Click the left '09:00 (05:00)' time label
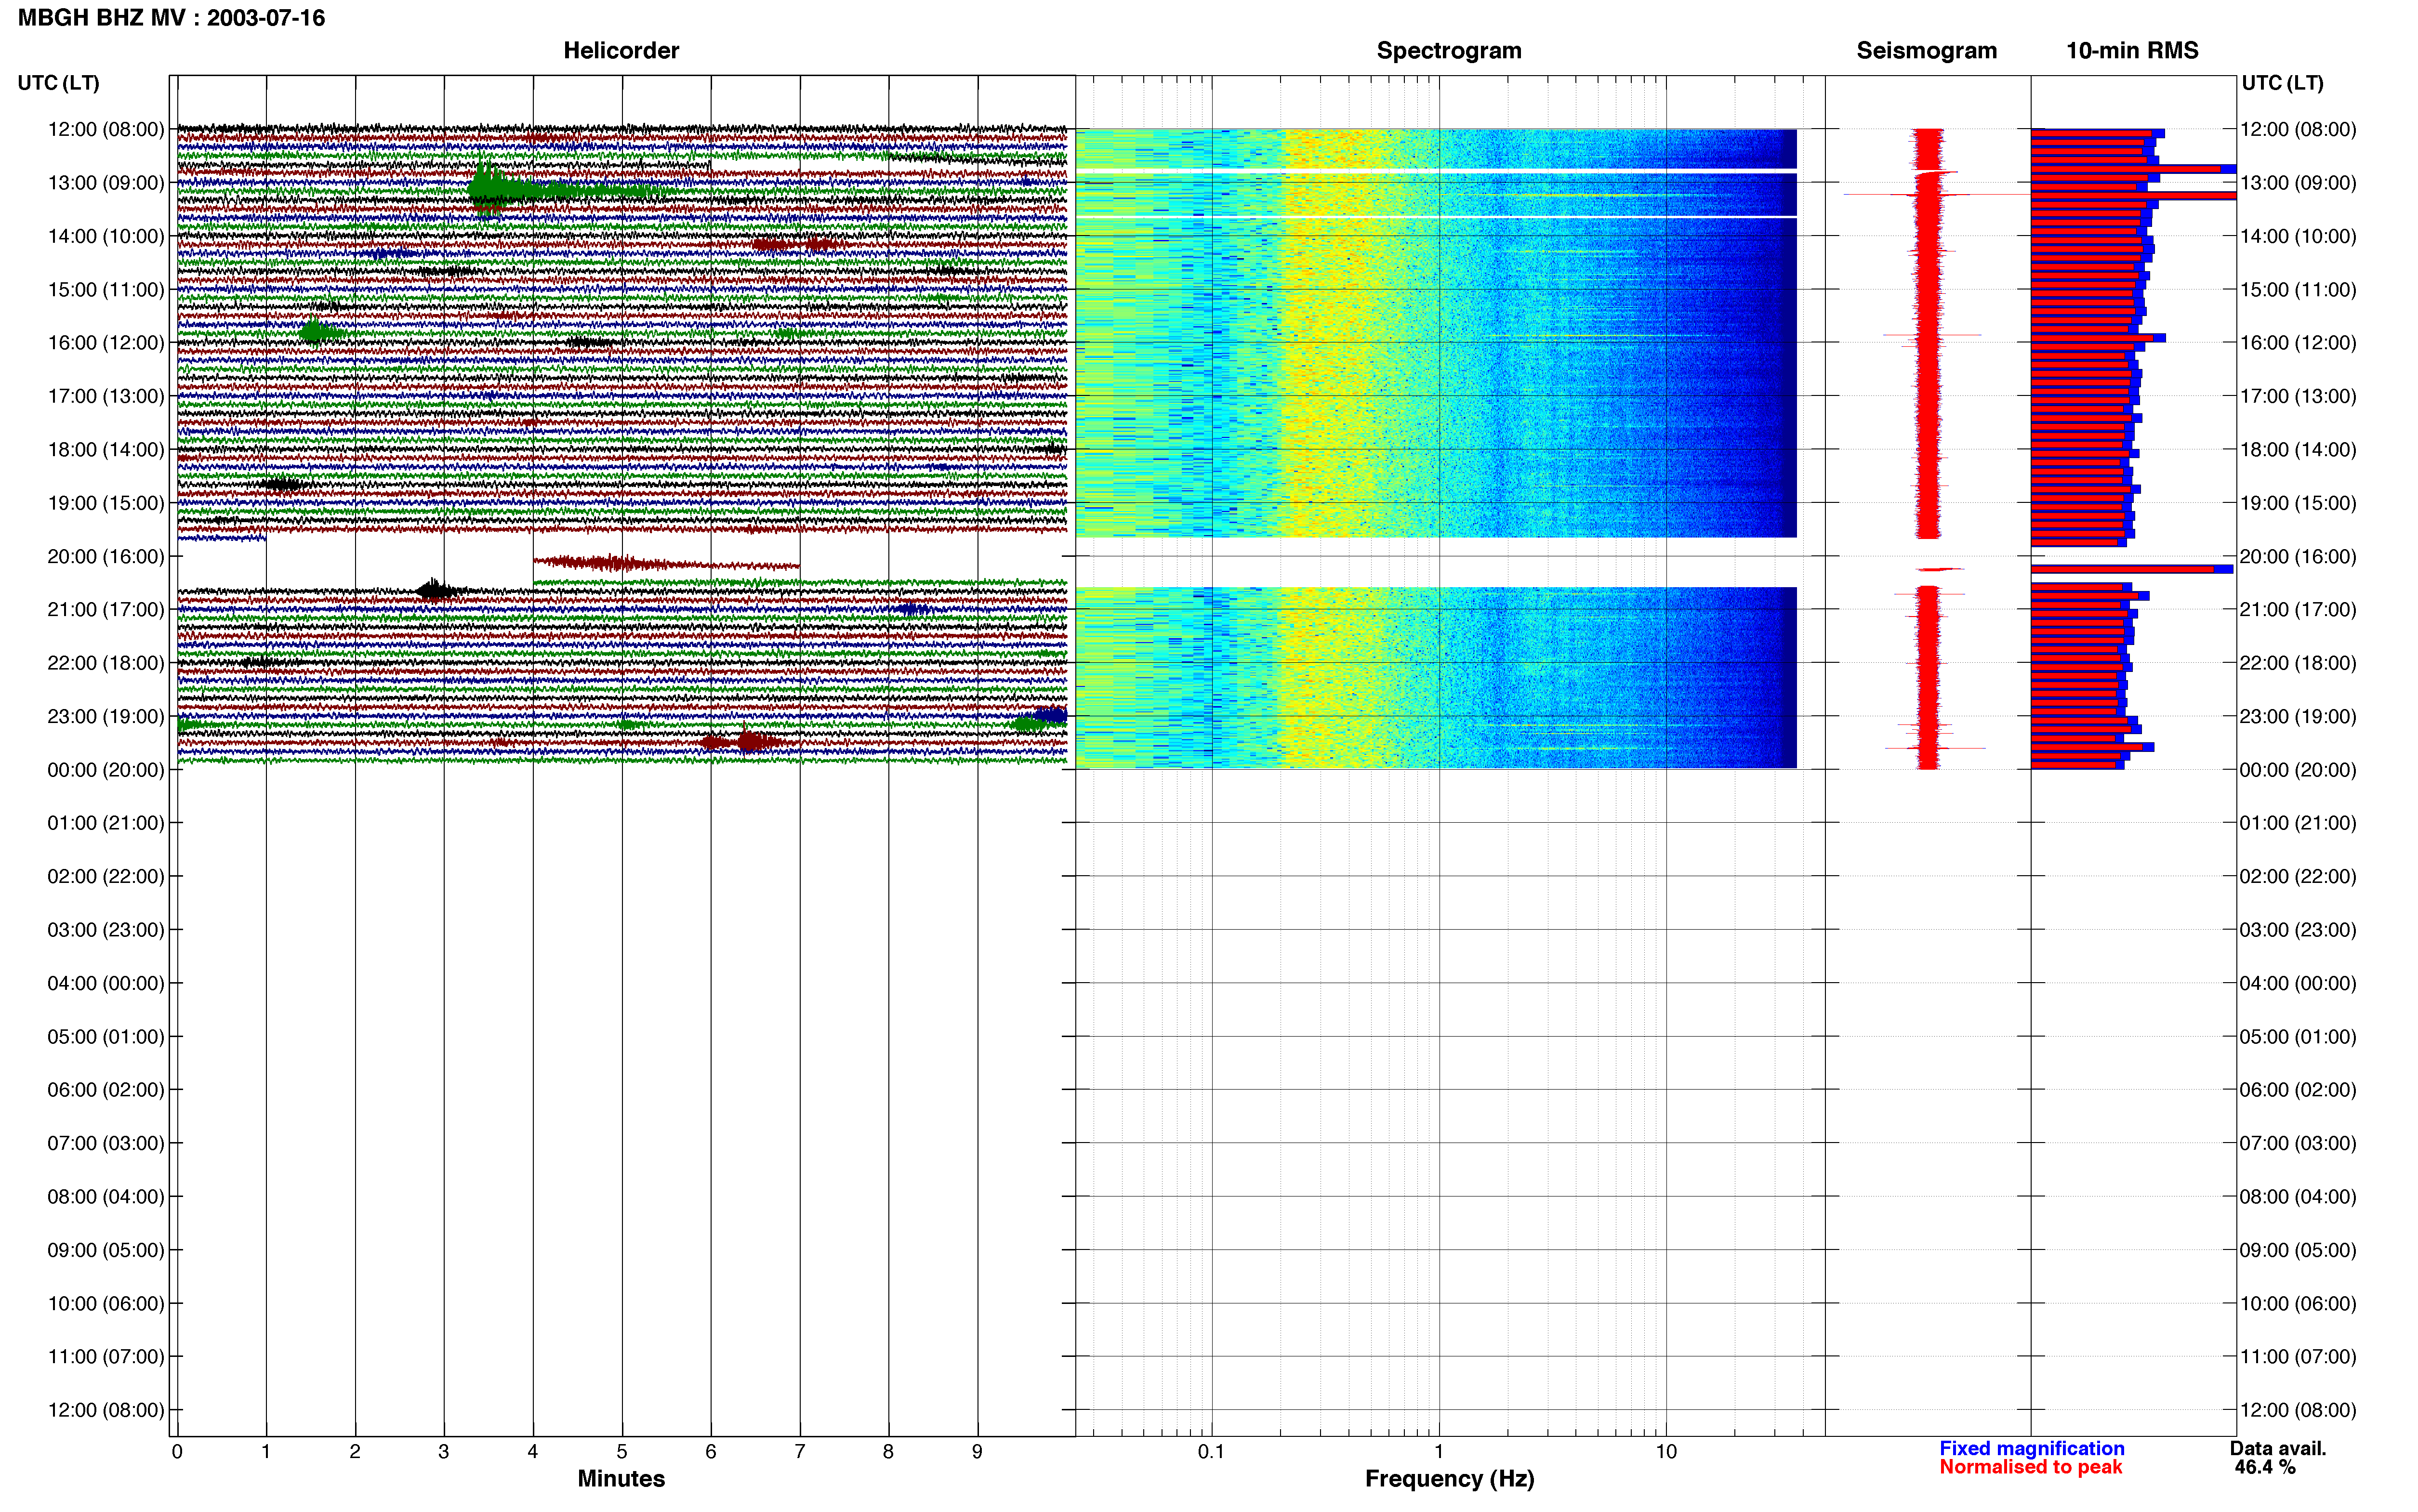This screenshot has height=1512, width=2418. 106,1250
